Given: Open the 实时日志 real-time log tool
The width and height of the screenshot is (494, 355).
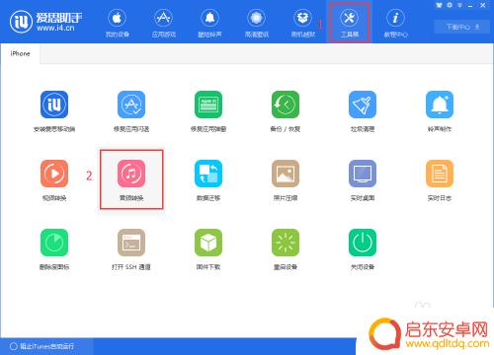Looking at the screenshot, I should point(440,180).
